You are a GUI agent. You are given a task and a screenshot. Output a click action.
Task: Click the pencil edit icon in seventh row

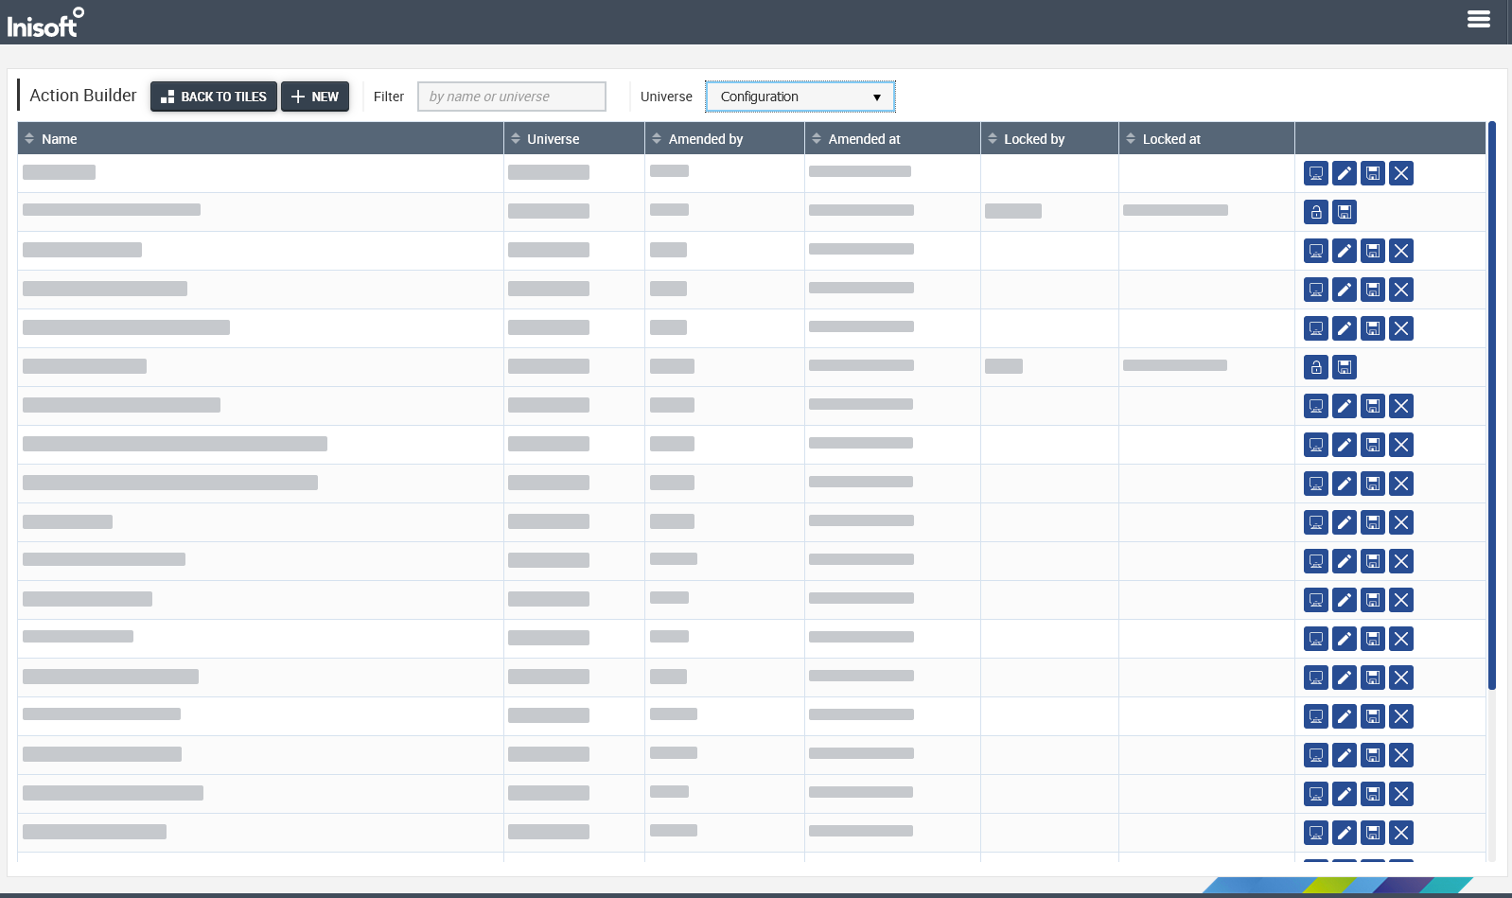pyautogui.click(x=1345, y=406)
